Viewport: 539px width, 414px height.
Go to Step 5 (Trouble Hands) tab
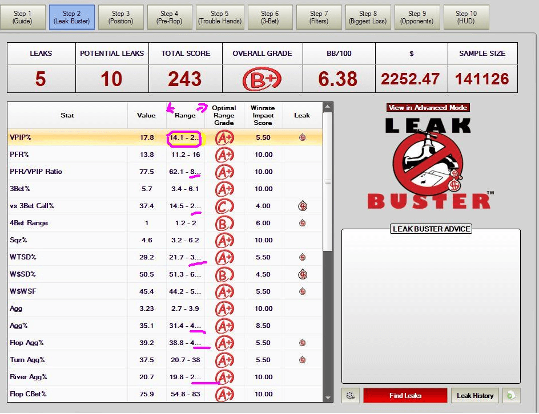tap(219, 17)
